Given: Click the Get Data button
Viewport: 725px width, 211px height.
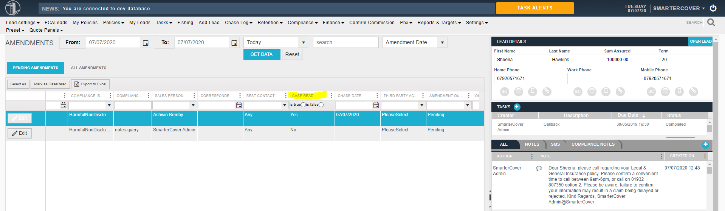Looking at the screenshot, I should click(x=262, y=54).
